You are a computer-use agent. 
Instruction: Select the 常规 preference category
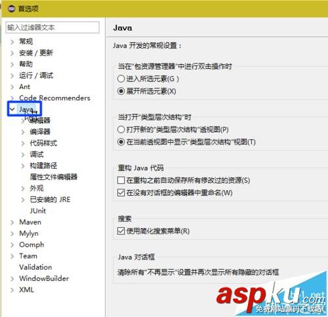(26, 41)
